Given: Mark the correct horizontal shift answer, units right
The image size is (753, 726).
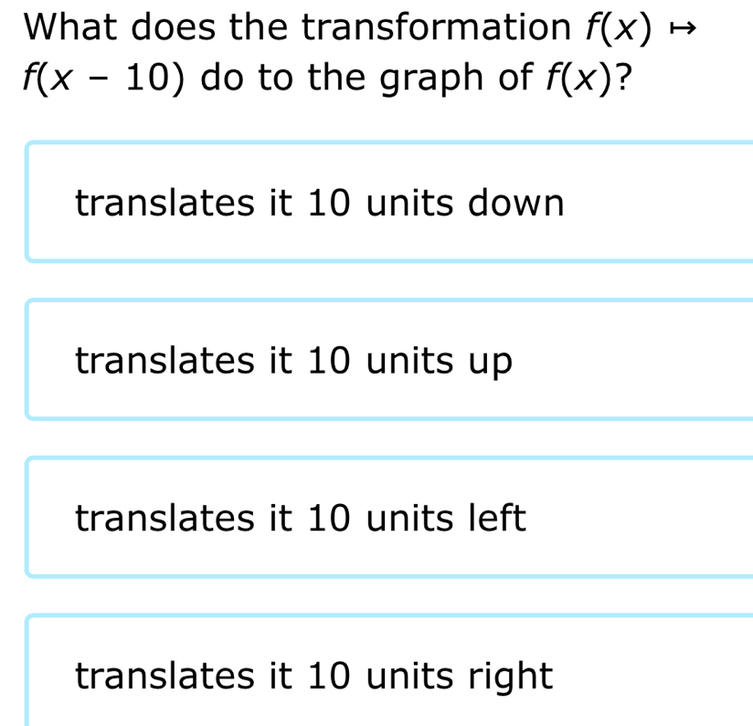Looking at the screenshot, I should [x=389, y=670].
